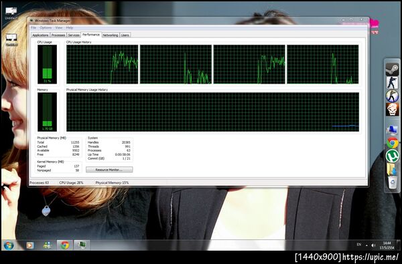Click the Physical Memory Usage History graph
This screenshot has height=264, width=402.
click(x=212, y=112)
